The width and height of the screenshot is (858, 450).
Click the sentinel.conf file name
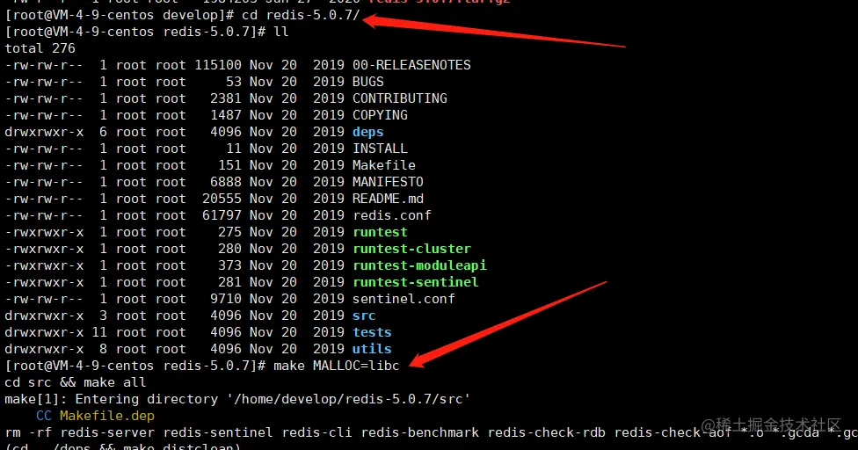pos(404,299)
